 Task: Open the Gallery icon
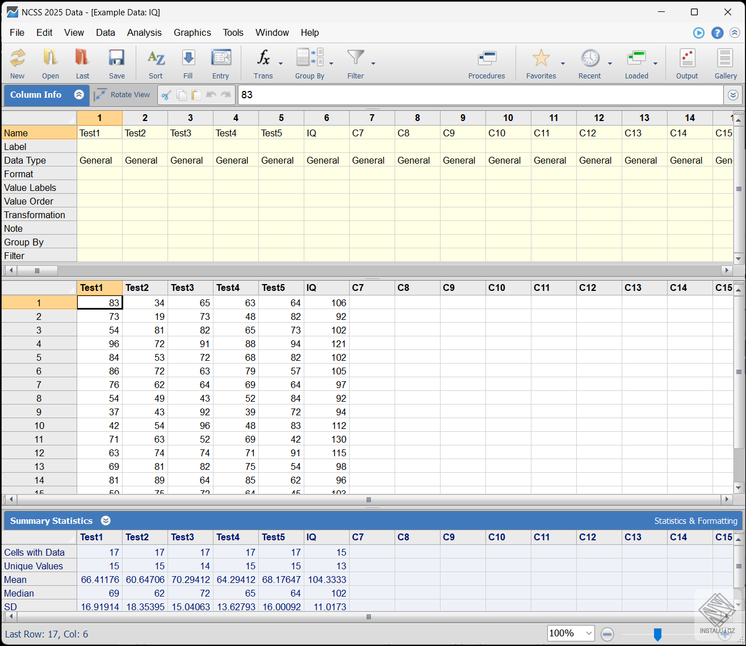pyautogui.click(x=725, y=63)
